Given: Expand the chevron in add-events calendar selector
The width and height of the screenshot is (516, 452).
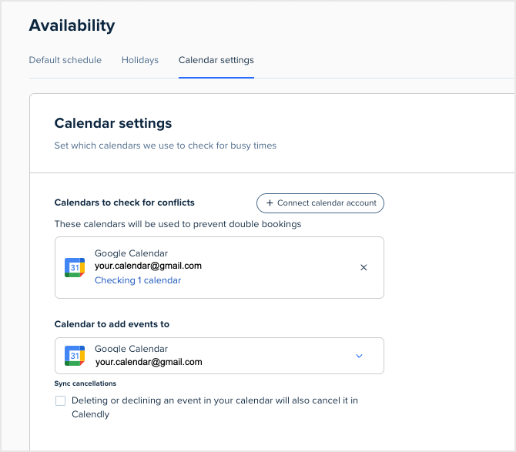Looking at the screenshot, I should tap(358, 356).
